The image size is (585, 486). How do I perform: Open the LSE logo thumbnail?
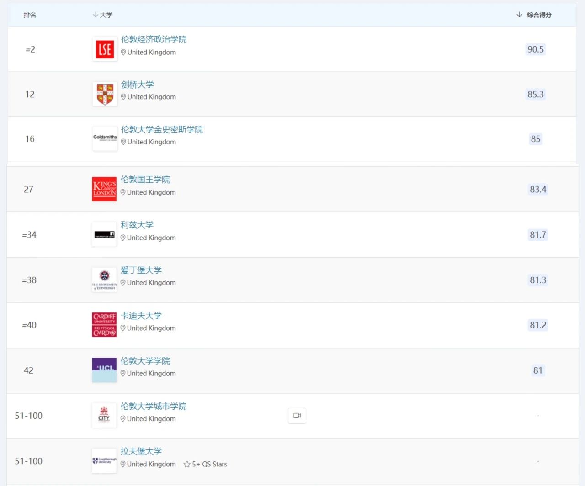(x=105, y=49)
